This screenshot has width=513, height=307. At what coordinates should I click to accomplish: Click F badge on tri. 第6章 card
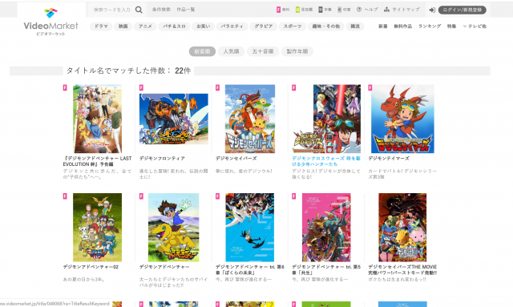(217, 196)
